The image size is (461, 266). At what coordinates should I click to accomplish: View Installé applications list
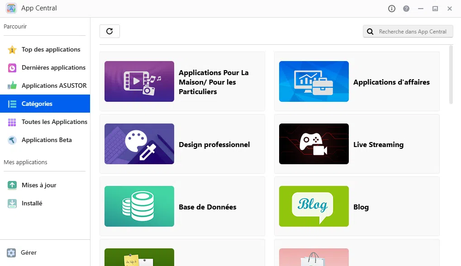45,203
